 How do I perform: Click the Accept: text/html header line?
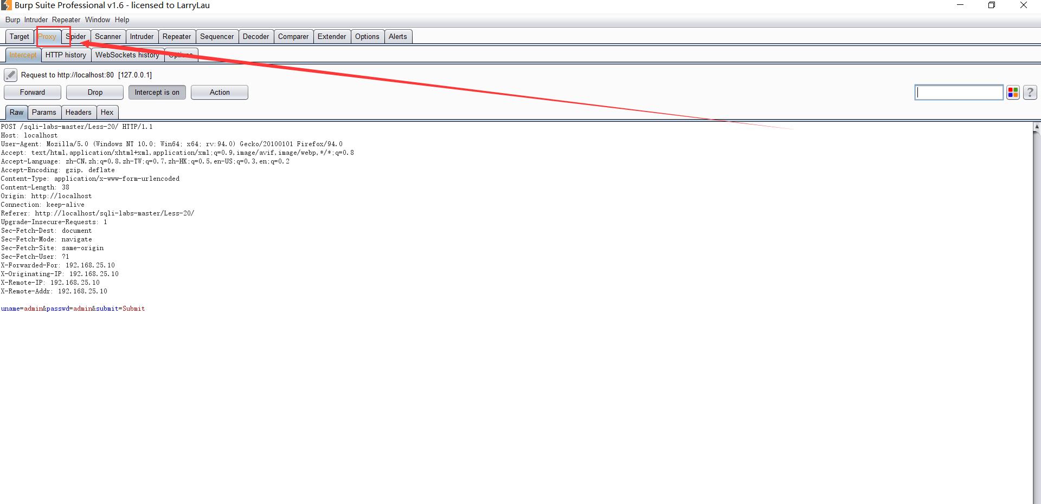[177, 153]
